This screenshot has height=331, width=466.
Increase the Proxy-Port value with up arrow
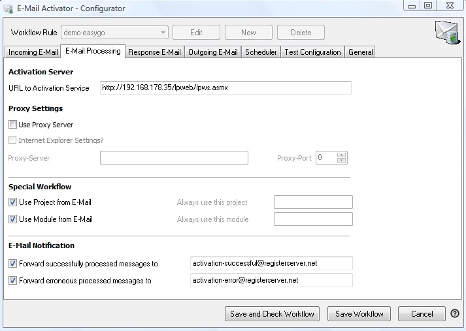(341, 155)
